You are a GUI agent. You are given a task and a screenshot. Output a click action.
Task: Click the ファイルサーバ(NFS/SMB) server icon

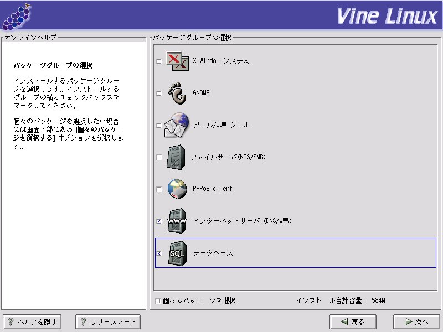(x=176, y=157)
